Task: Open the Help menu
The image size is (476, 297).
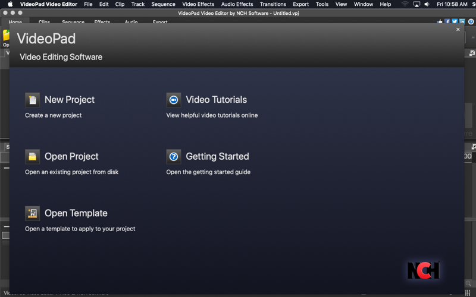Action: pyautogui.click(x=385, y=4)
